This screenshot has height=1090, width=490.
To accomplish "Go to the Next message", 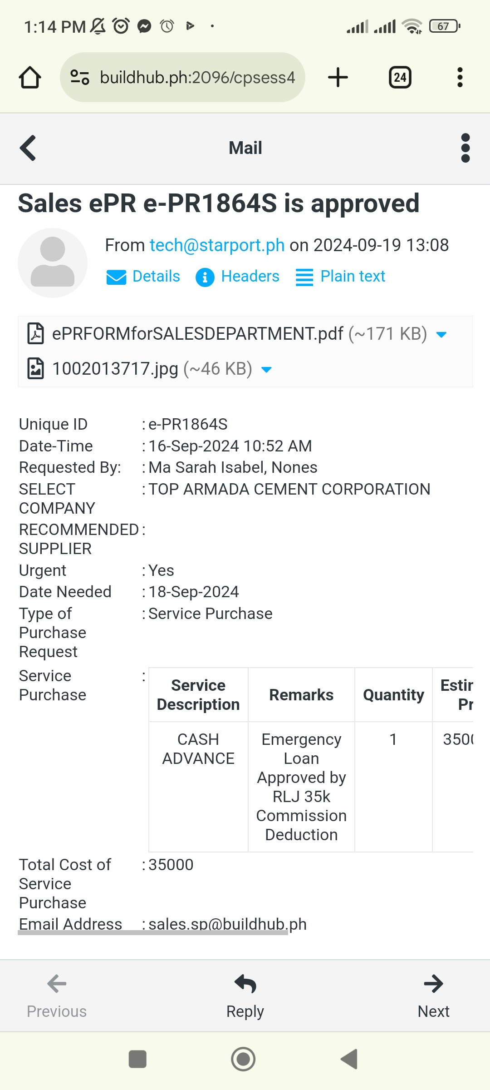I will [x=433, y=995].
